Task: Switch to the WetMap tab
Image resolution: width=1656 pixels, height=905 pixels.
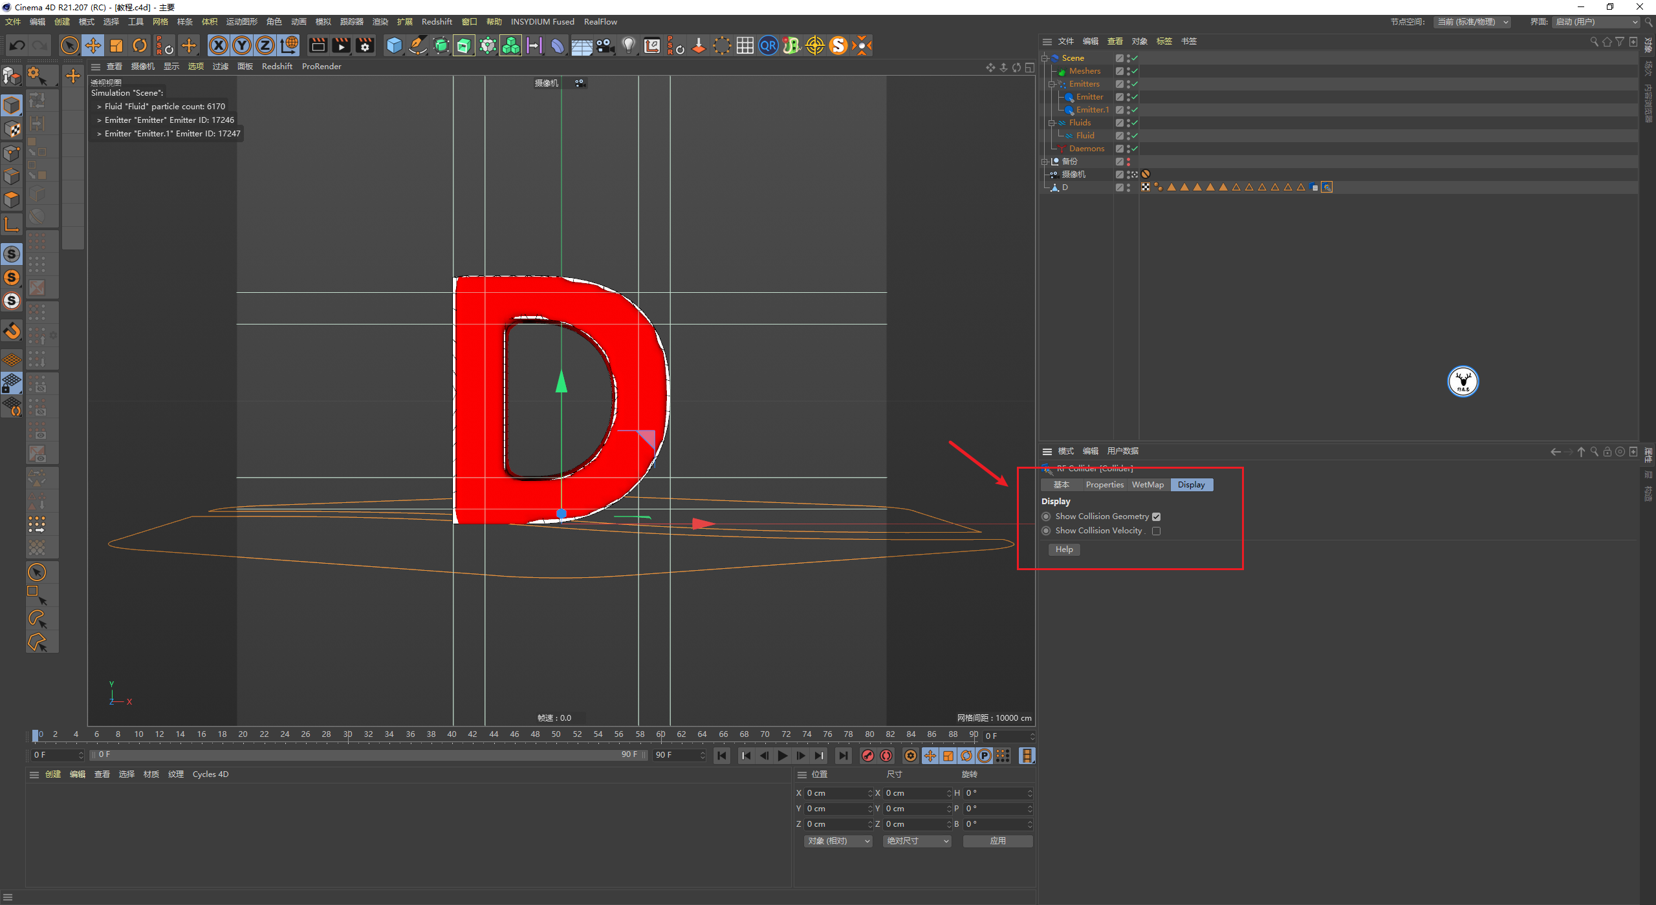Action: [x=1147, y=485]
